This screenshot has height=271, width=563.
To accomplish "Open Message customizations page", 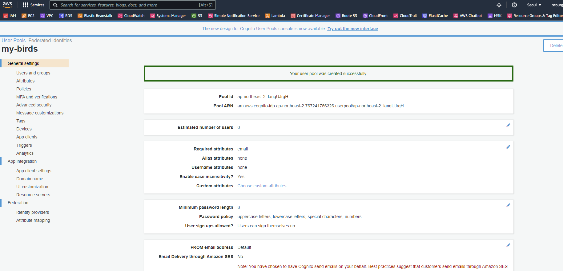I will (x=40, y=113).
